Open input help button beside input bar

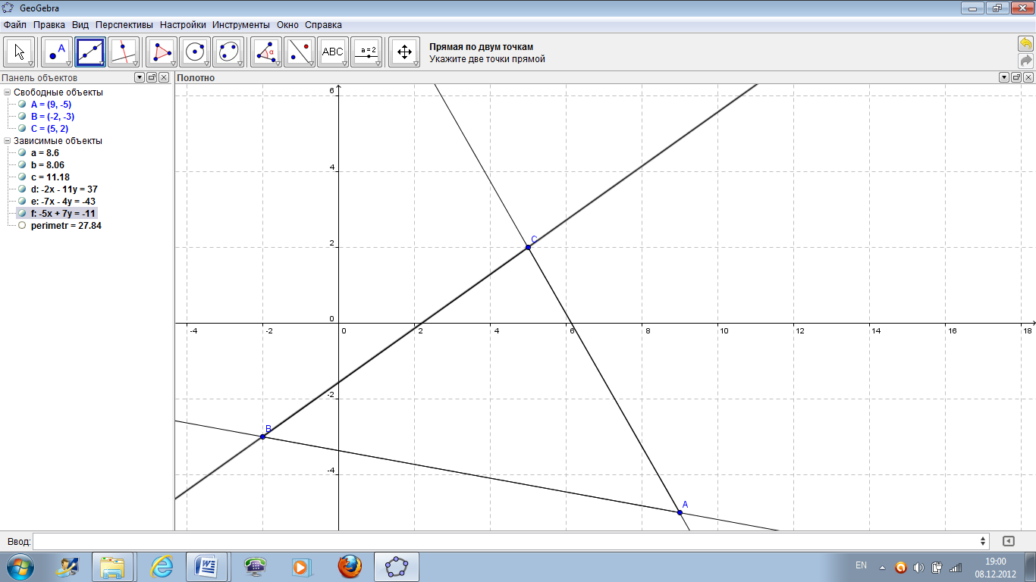click(x=1008, y=541)
